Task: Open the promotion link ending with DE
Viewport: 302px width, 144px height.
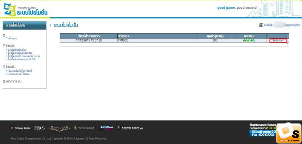Action: click(22, 60)
